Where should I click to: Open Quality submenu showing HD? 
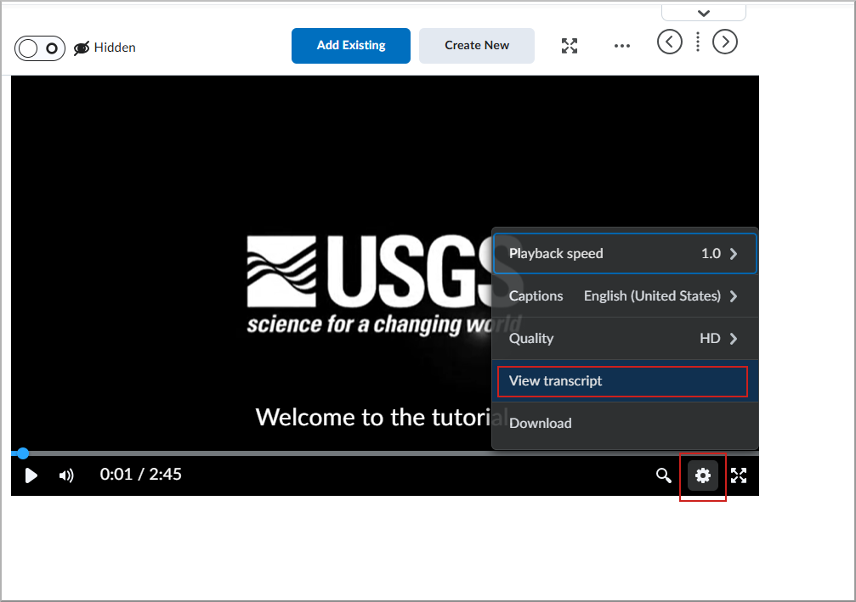tap(625, 338)
